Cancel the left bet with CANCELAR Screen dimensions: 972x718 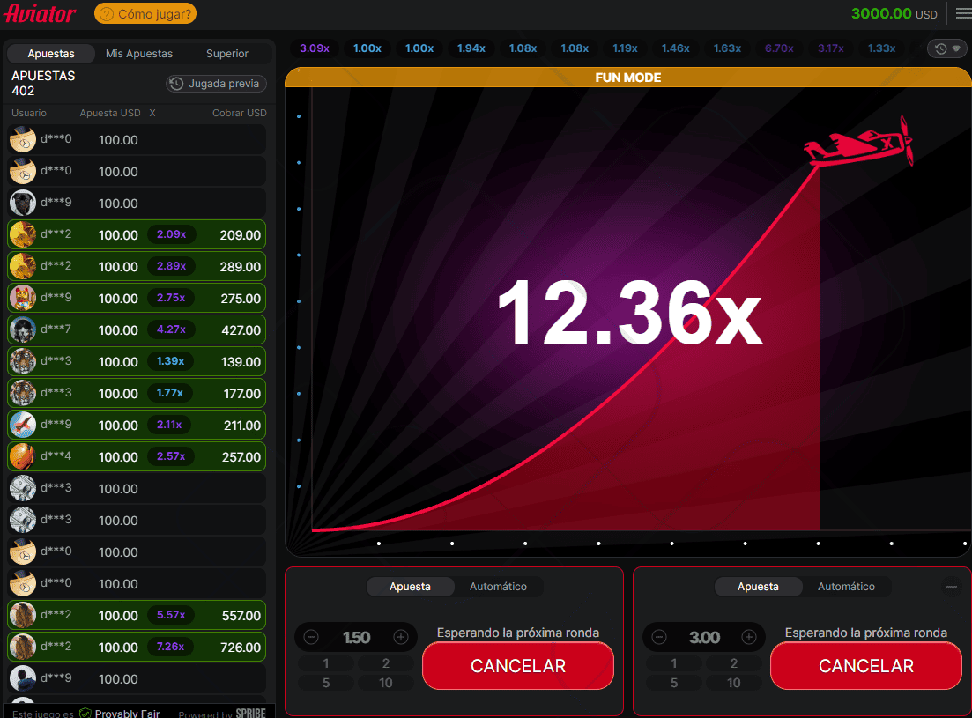(x=517, y=665)
